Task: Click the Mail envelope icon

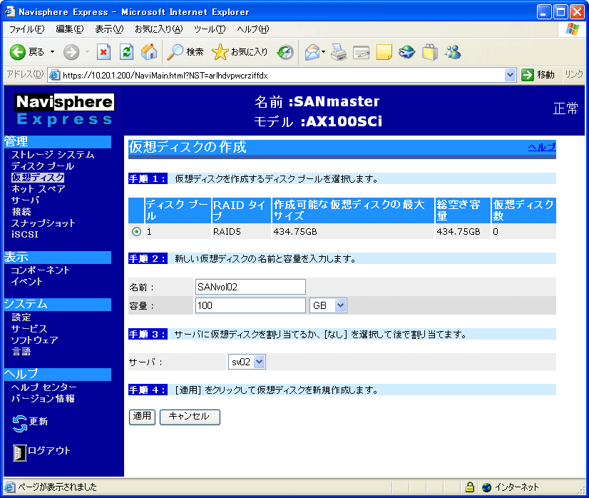Action: (x=312, y=52)
